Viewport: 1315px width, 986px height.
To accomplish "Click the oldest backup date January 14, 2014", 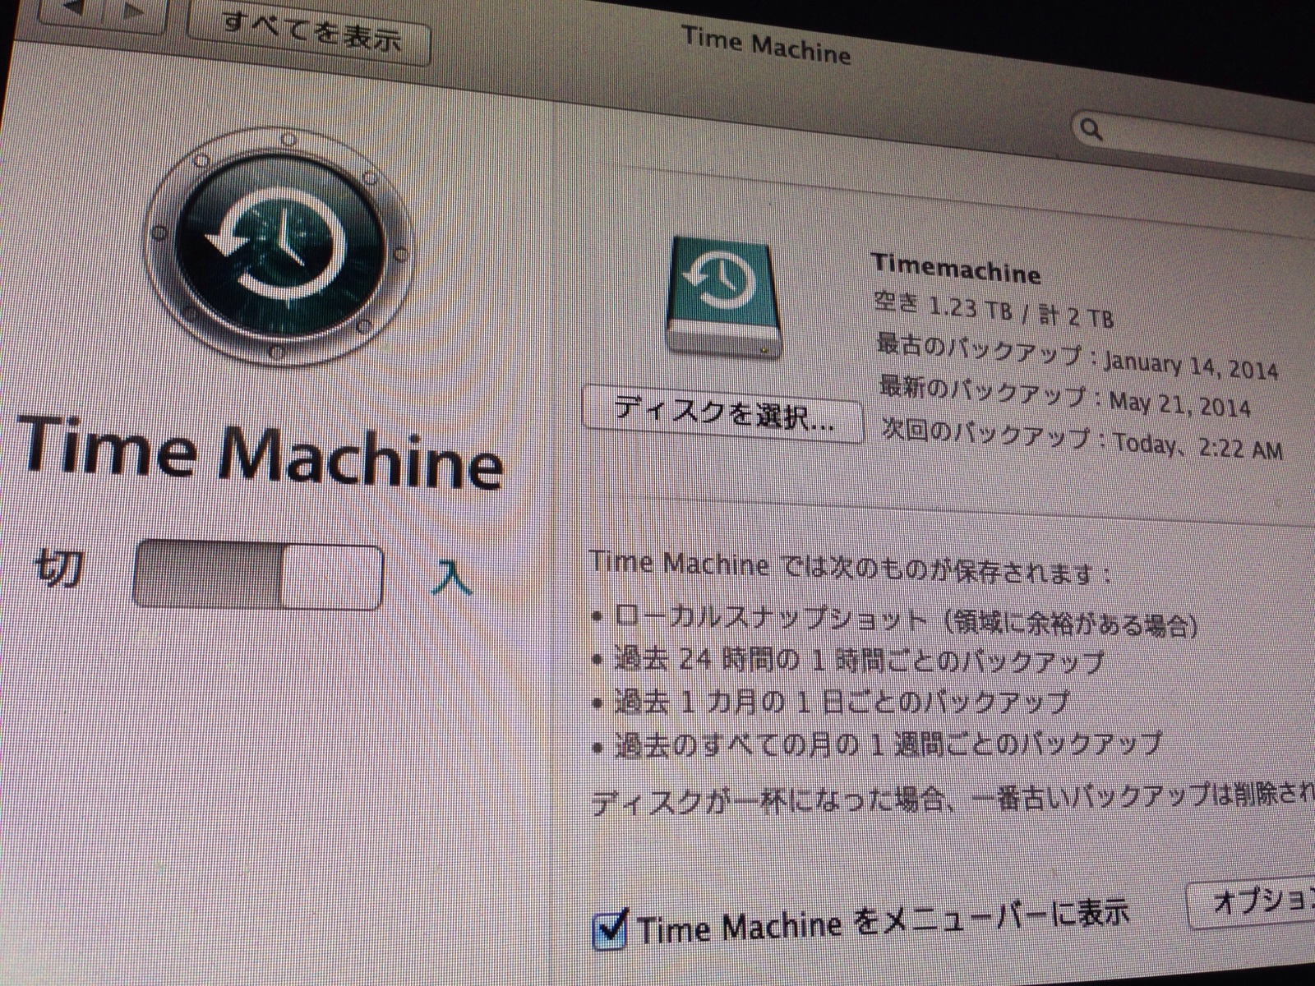I will pyautogui.click(x=1190, y=366).
